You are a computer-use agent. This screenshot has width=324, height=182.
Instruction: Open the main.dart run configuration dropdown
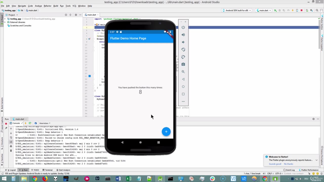click(x=263, y=10)
